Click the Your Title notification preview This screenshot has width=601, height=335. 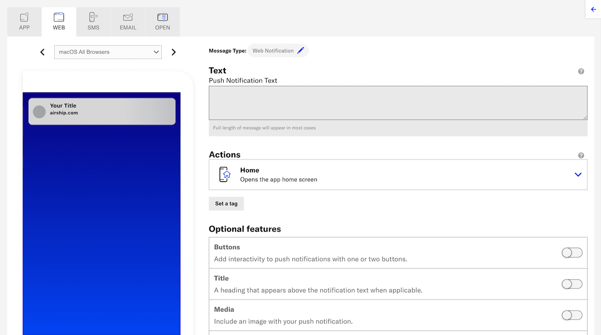(102, 111)
